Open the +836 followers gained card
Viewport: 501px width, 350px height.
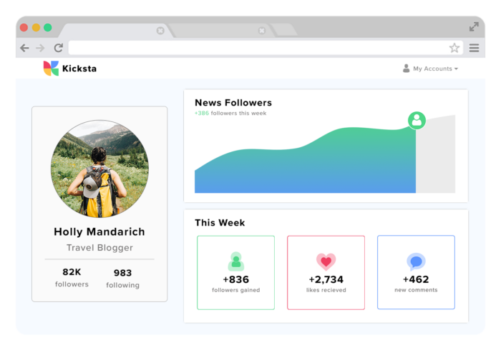pos(235,273)
